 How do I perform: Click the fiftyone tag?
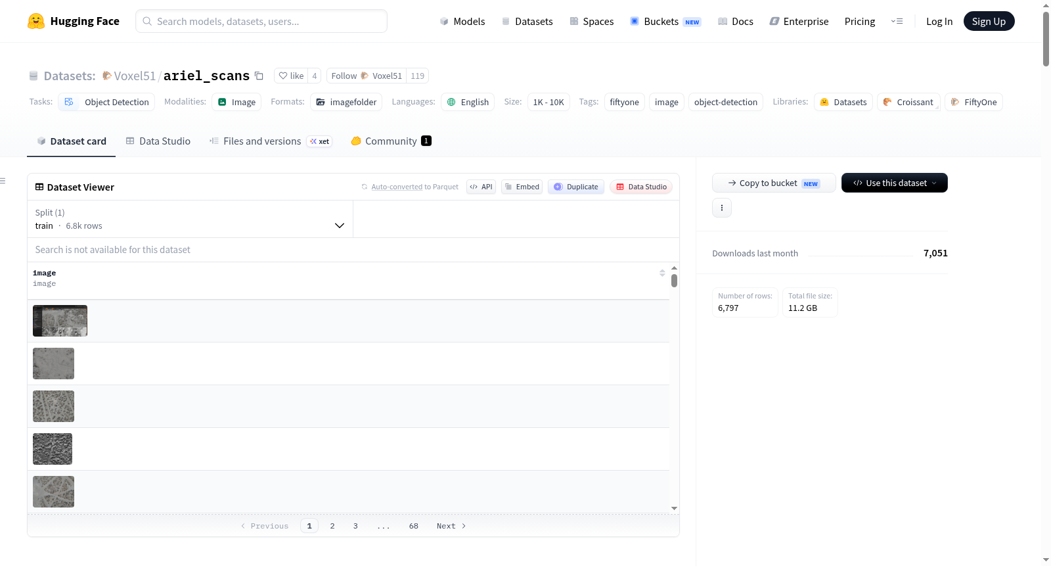624,102
